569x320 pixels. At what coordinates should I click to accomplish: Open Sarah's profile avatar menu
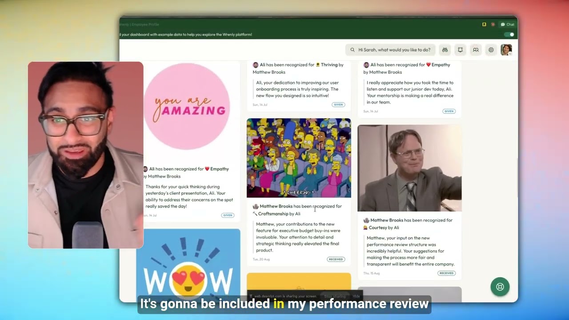tap(506, 50)
